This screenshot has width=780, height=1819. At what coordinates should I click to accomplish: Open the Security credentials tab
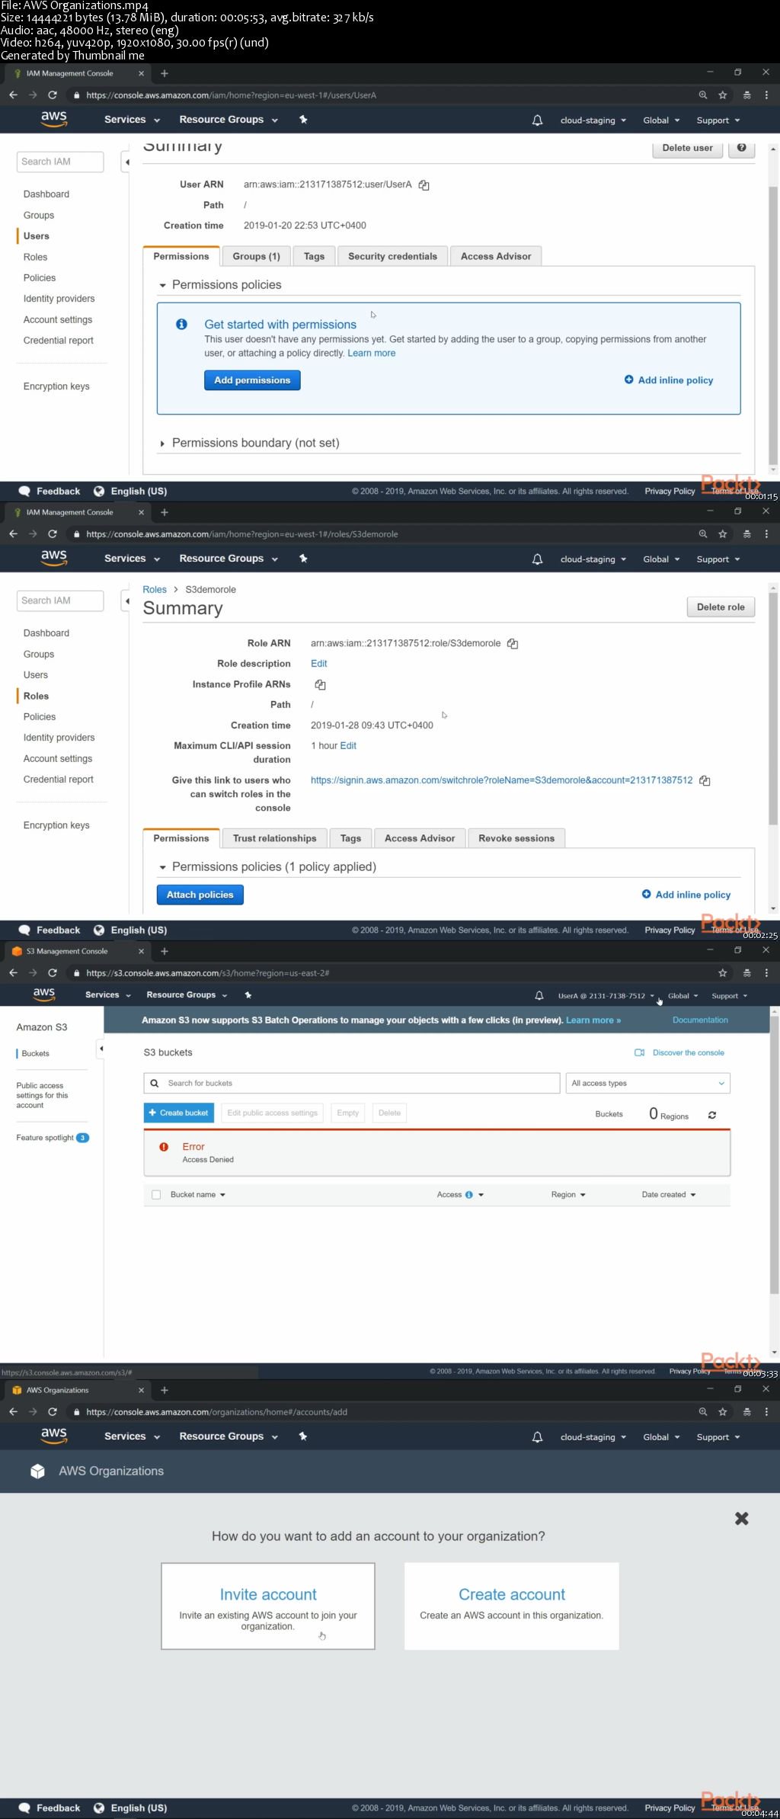tap(392, 257)
